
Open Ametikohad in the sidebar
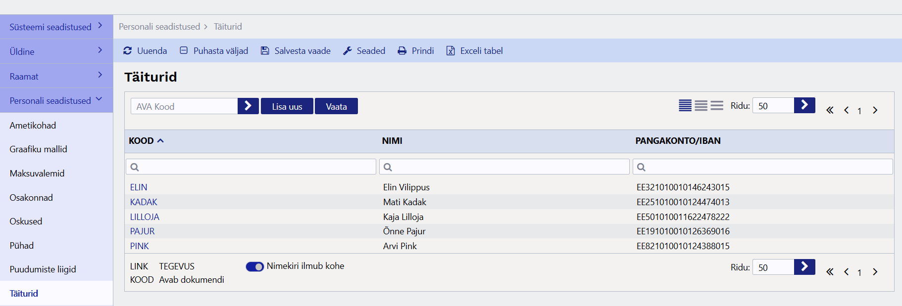(33, 125)
